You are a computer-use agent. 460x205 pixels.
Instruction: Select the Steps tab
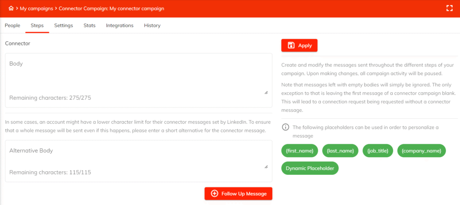click(x=37, y=26)
